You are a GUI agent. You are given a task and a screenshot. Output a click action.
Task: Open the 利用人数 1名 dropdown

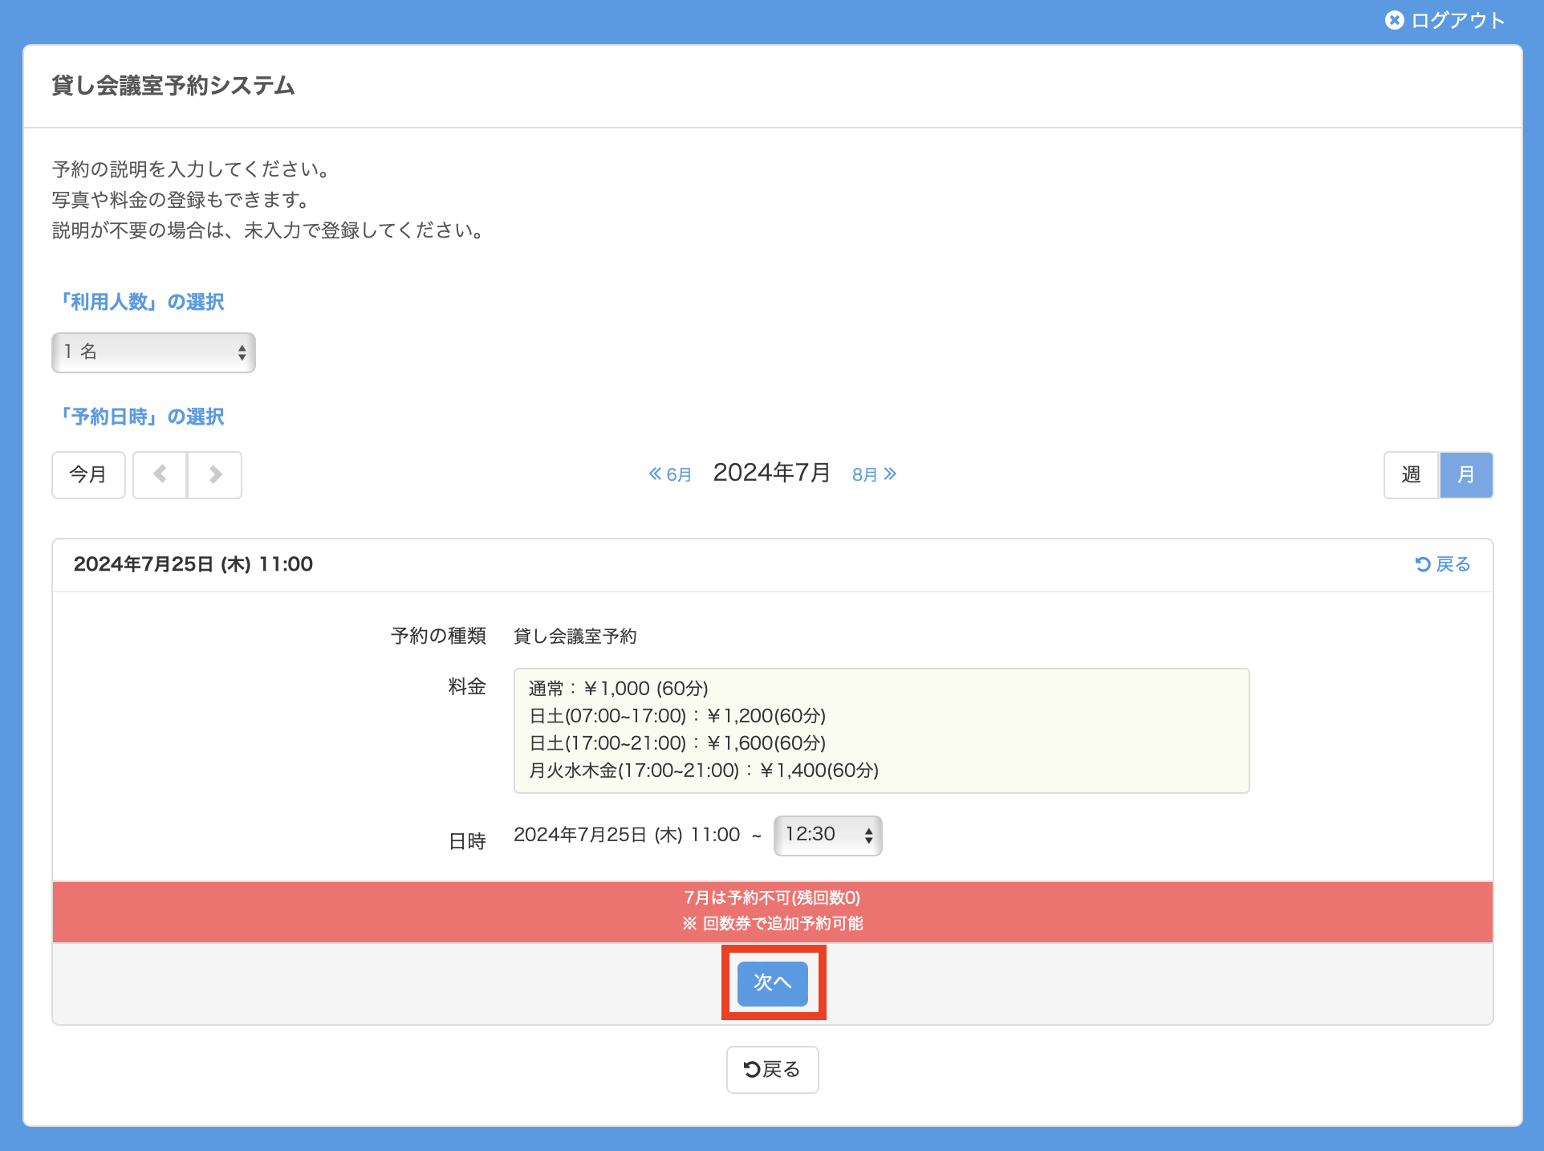(x=153, y=352)
